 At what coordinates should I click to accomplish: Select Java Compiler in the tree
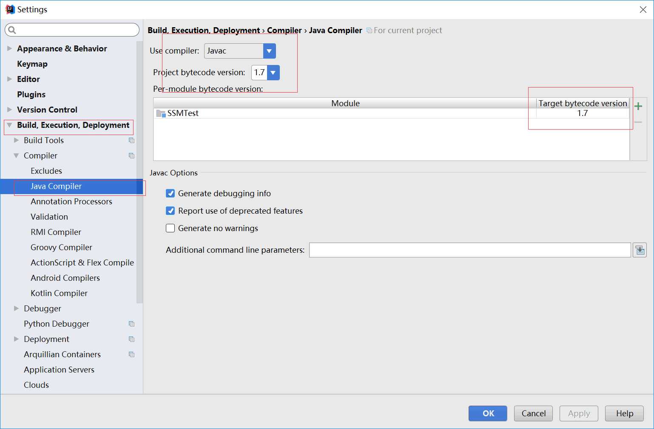pyautogui.click(x=56, y=186)
